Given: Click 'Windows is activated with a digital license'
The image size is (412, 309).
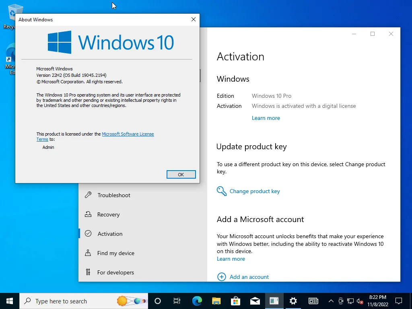Looking at the screenshot, I should (304, 106).
